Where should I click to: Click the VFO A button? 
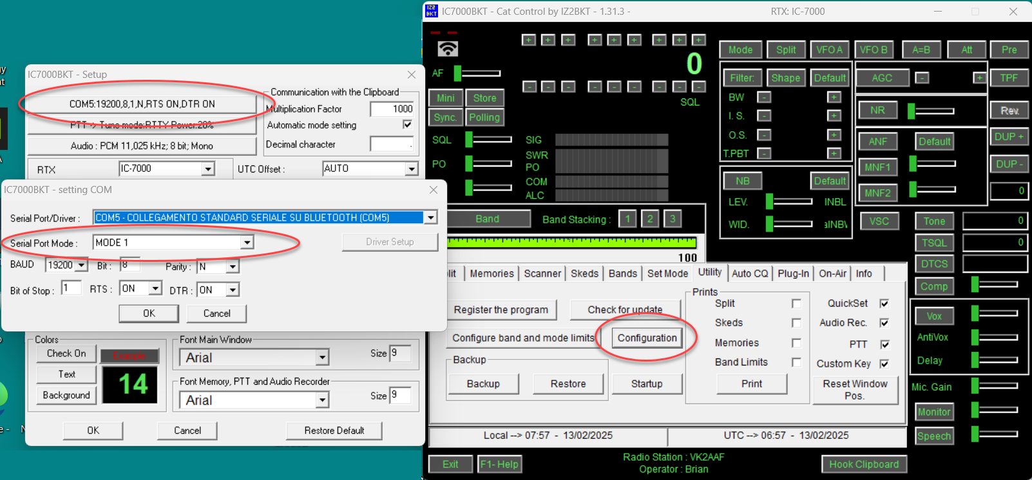(x=829, y=50)
